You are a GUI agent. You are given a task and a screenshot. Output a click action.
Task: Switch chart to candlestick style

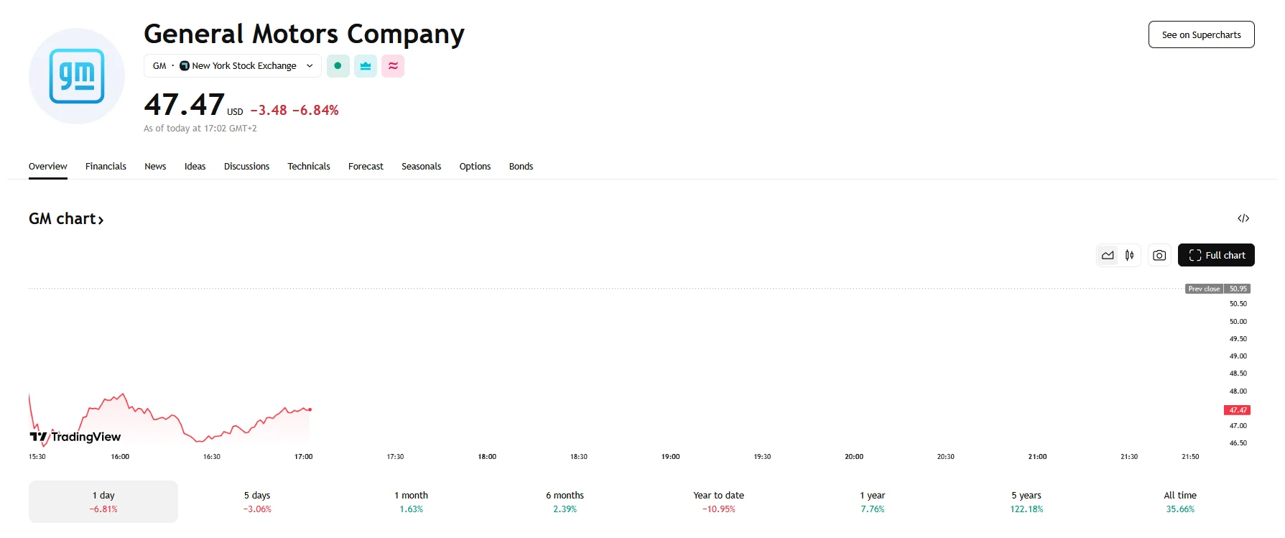(x=1130, y=255)
